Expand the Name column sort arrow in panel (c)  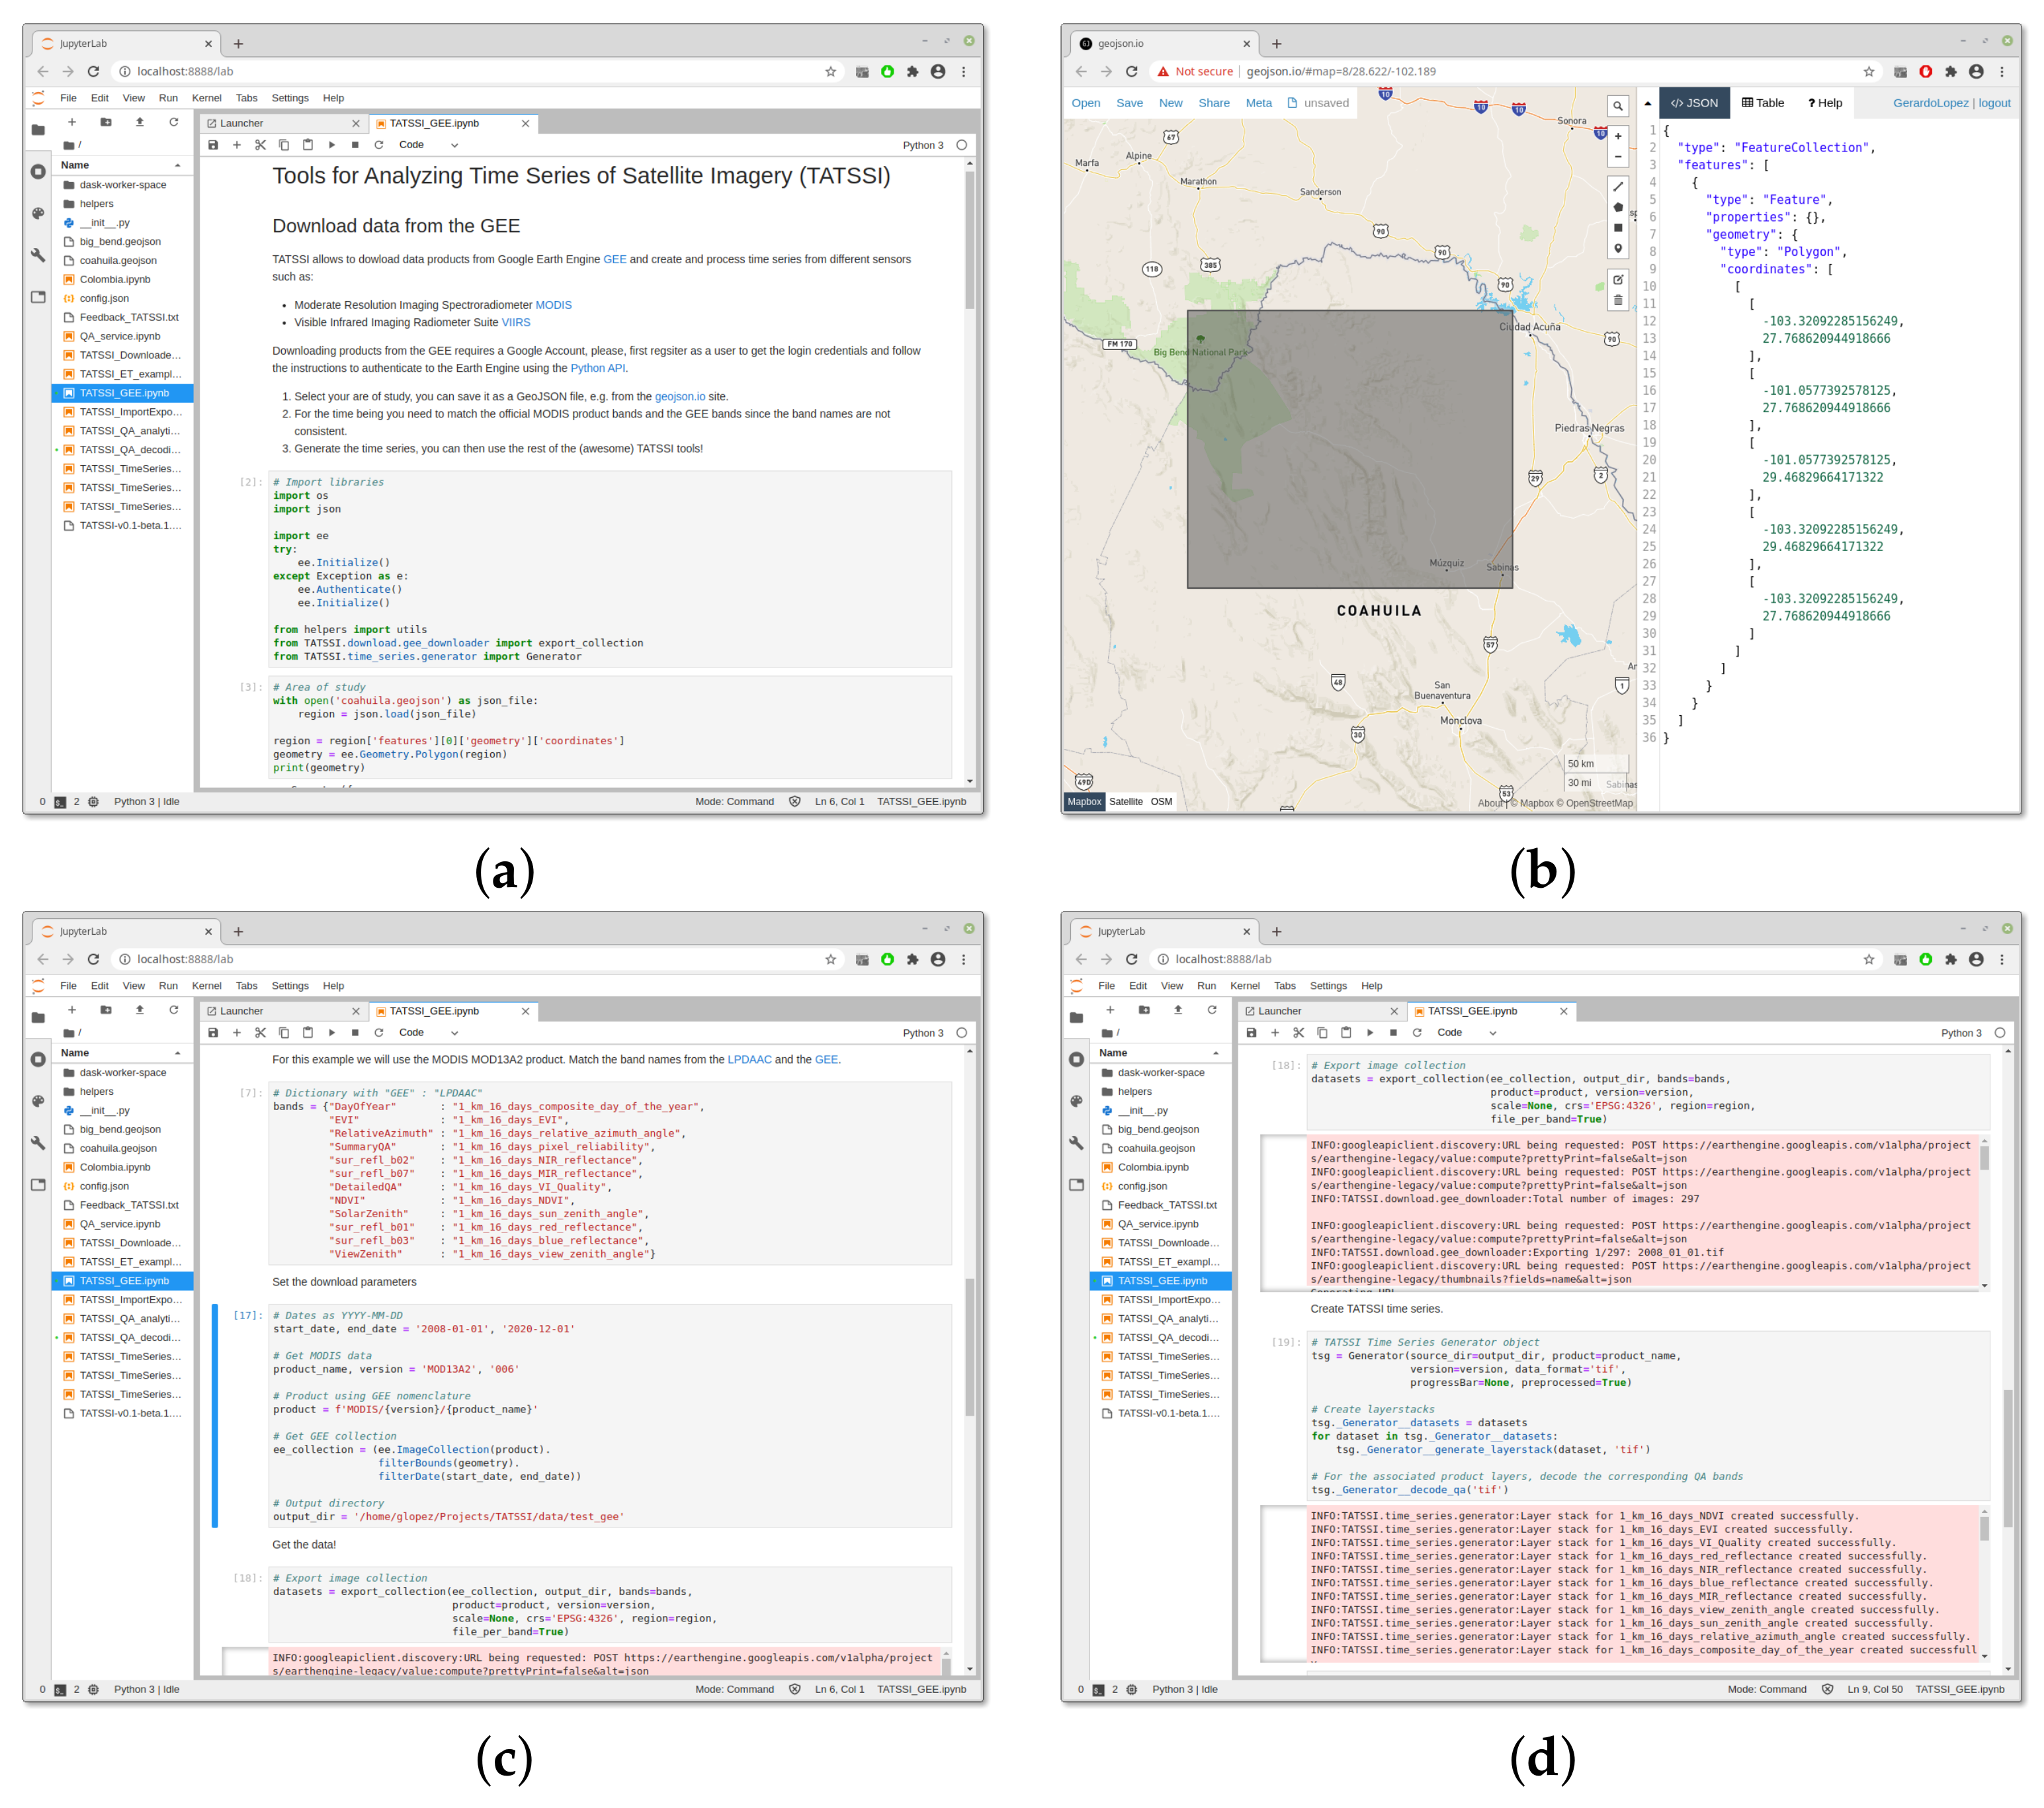[x=178, y=1053]
